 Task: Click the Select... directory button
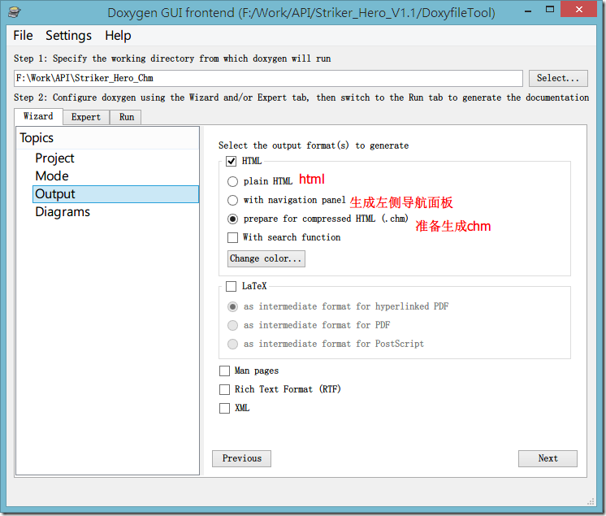(x=558, y=79)
